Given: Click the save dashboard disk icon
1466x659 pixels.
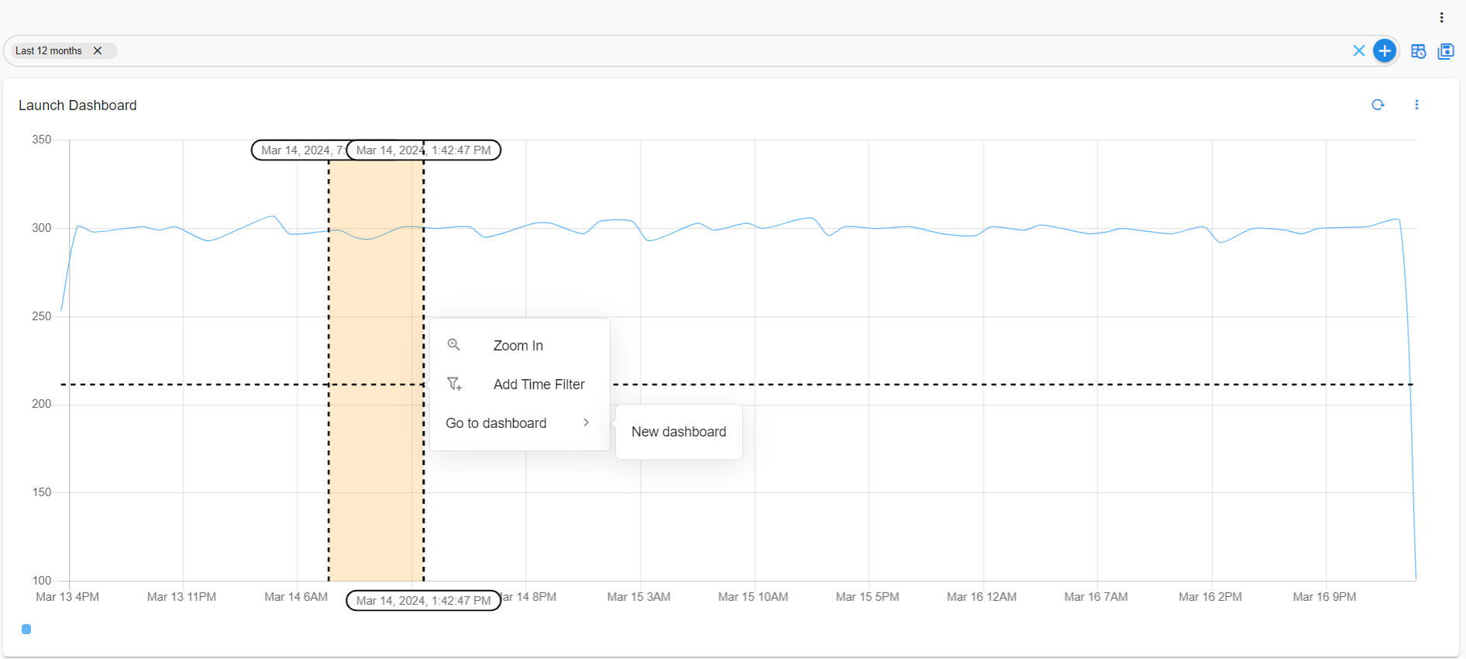Looking at the screenshot, I should 1445,51.
